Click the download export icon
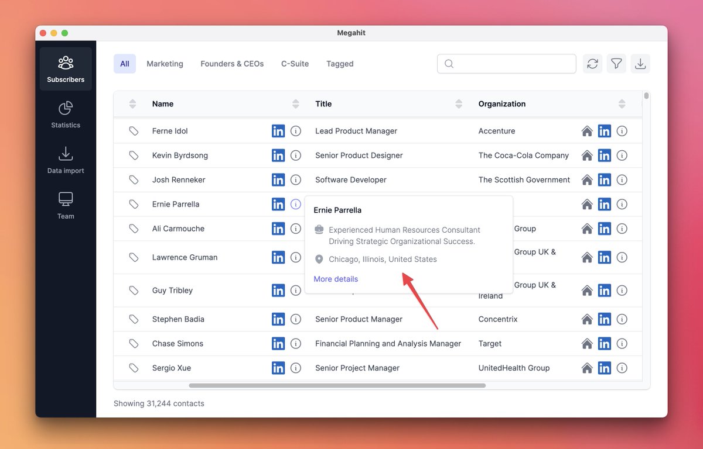This screenshot has height=449, width=703. tap(640, 64)
